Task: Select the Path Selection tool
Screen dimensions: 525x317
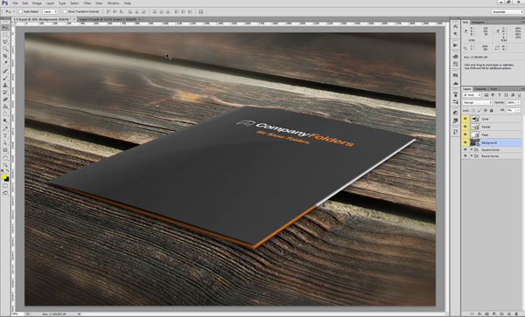Action: click(x=5, y=142)
